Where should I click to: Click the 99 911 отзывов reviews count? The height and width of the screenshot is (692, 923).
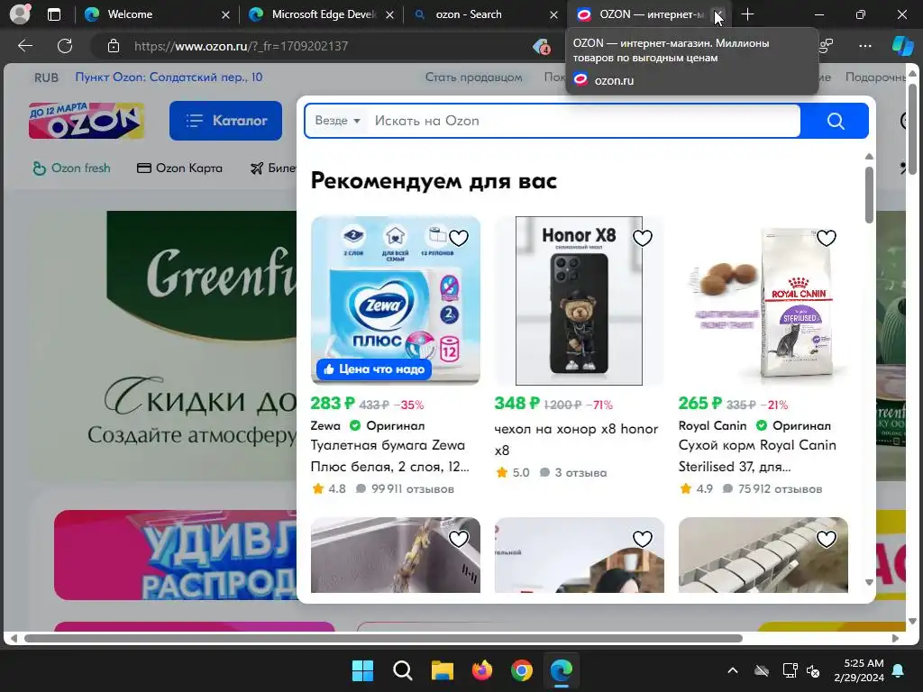[405, 489]
